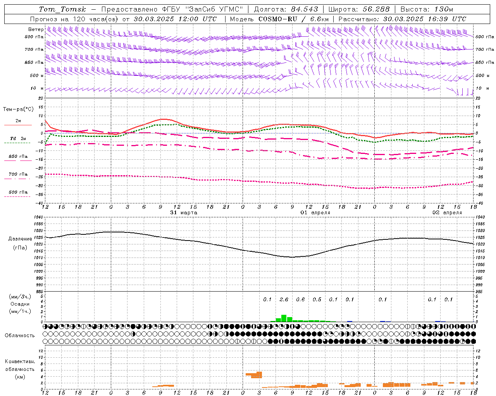The width and height of the screenshot is (496, 396).
Task: Click the '(мм/1ч.)' precipitation unit label
Action: click(x=20, y=311)
